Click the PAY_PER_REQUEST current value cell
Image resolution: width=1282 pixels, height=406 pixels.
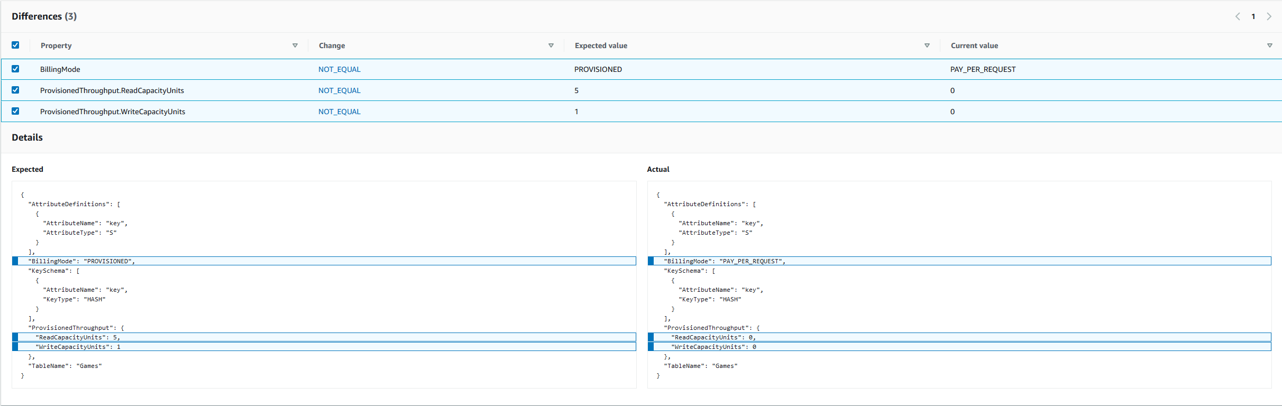click(983, 69)
